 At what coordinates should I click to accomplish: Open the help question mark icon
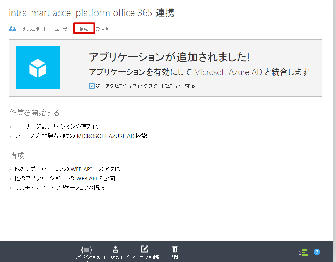[x=317, y=252]
